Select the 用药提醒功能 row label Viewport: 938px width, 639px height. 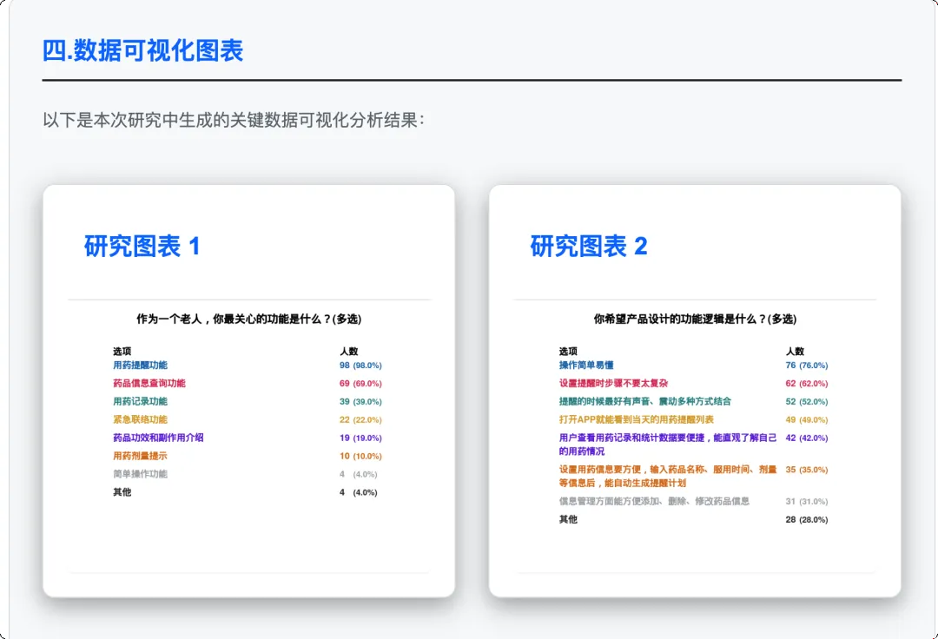140,366
